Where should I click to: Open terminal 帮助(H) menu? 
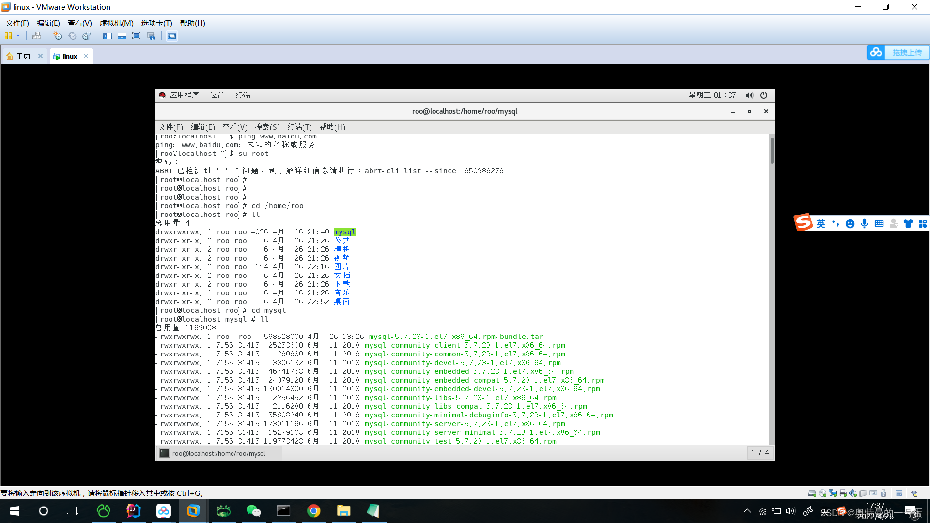[x=332, y=127]
